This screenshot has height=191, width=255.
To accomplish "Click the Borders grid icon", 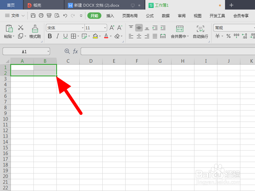I will click(x=73, y=36).
